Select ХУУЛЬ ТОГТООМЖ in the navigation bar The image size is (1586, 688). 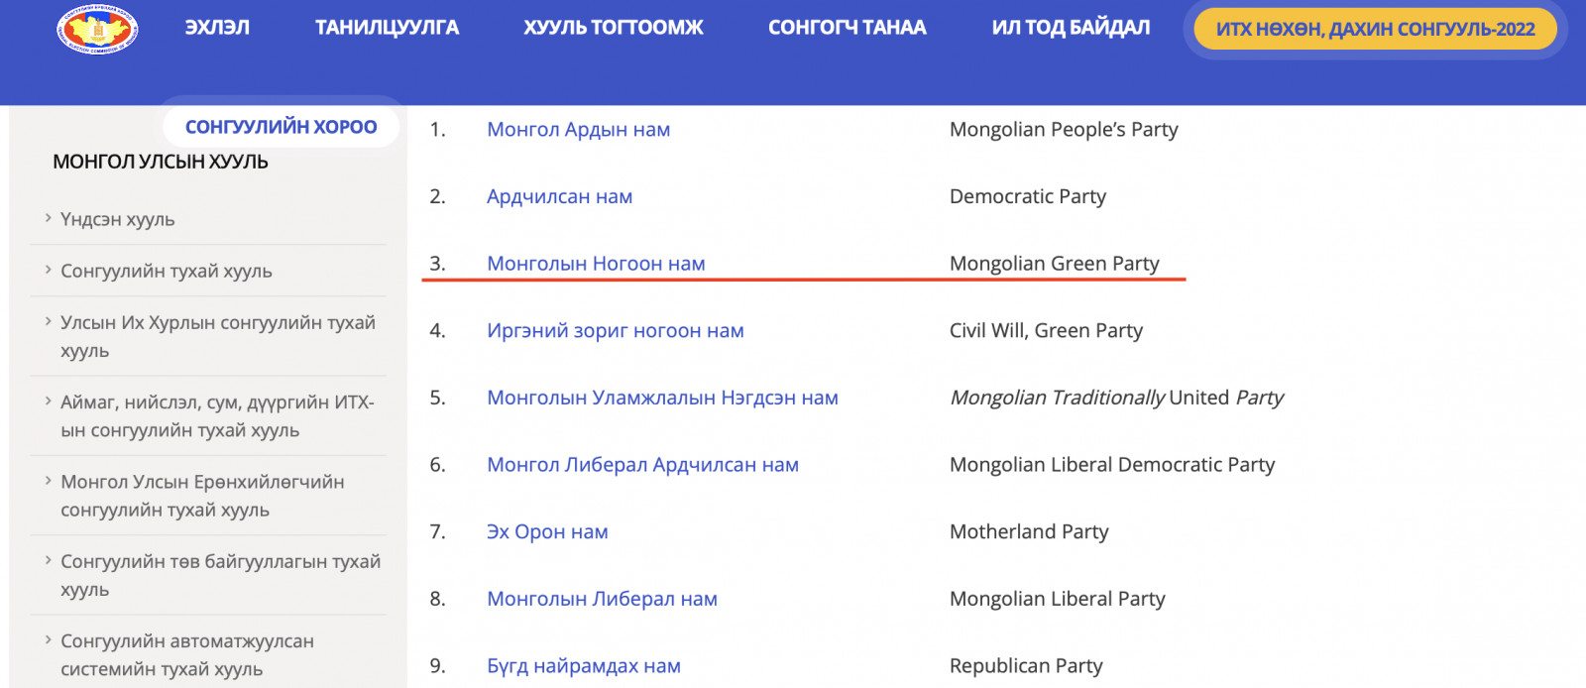[614, 28]
